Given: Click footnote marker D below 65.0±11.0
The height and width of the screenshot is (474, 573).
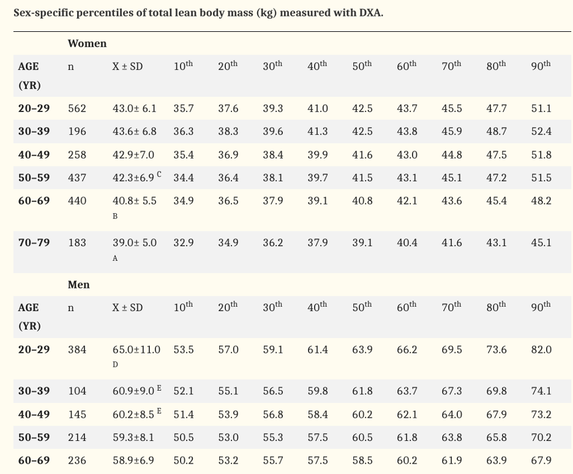Looking at the screenshot, I should click(115, 365).
